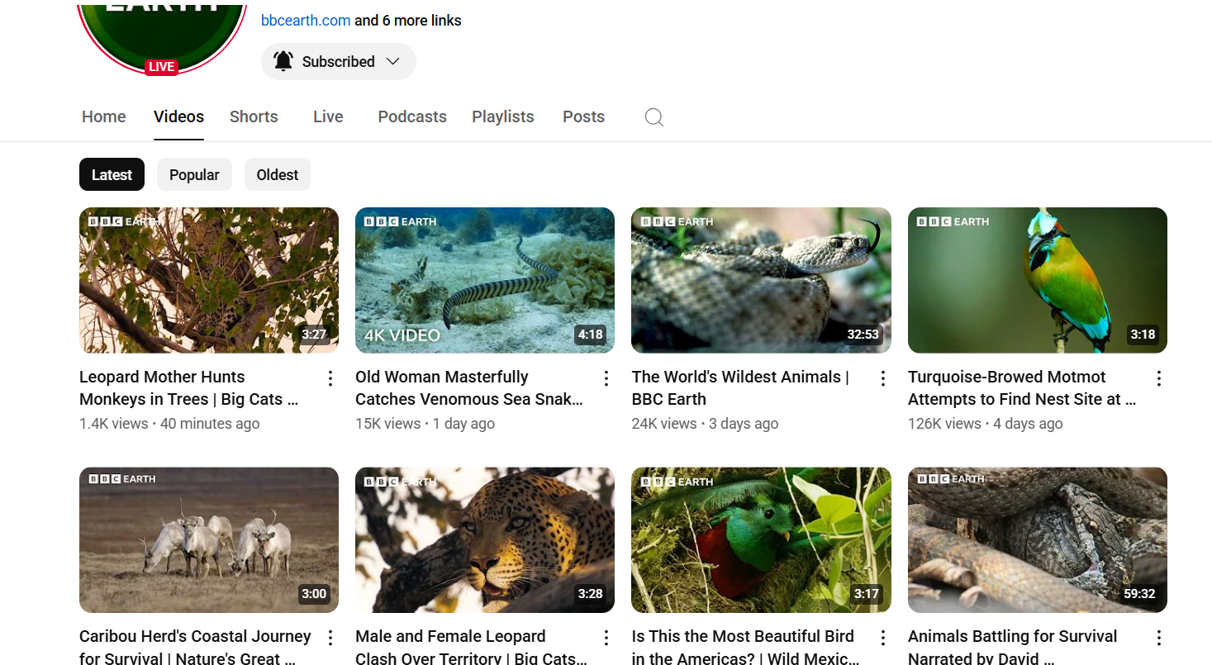Viewport: 1212px width, 665px height.
Task: Select the Oldest sort filter chip
Action: (x=278, y=175)
